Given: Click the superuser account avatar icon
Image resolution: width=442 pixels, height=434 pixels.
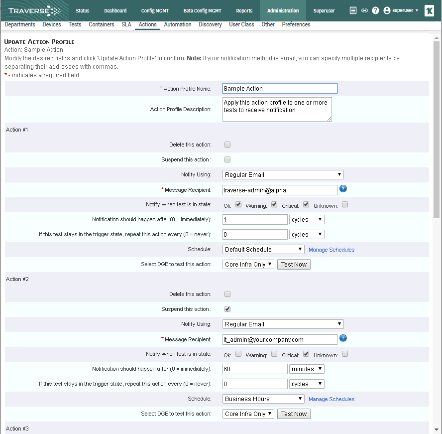Looking at the screenshot, I should coord(387,10).
